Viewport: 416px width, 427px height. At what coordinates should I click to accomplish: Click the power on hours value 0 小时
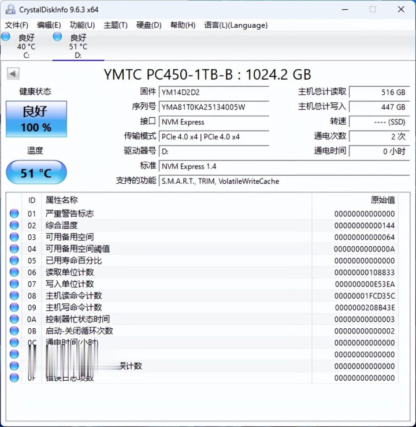379,151
